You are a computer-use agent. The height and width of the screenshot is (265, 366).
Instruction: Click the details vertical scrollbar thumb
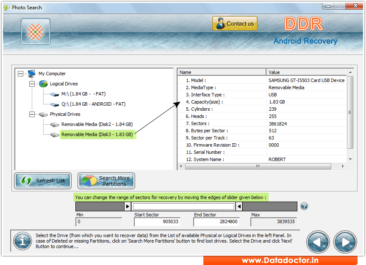point(350,112)
